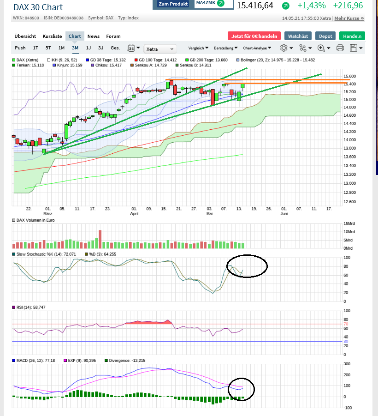Click the GD 200 Tage green color swatch
Image resolution: width=378 pixels, height=416 pixels.
point(187,60)
